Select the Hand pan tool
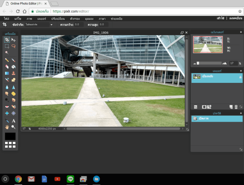244x185 pixels. (x=7, y=127)
